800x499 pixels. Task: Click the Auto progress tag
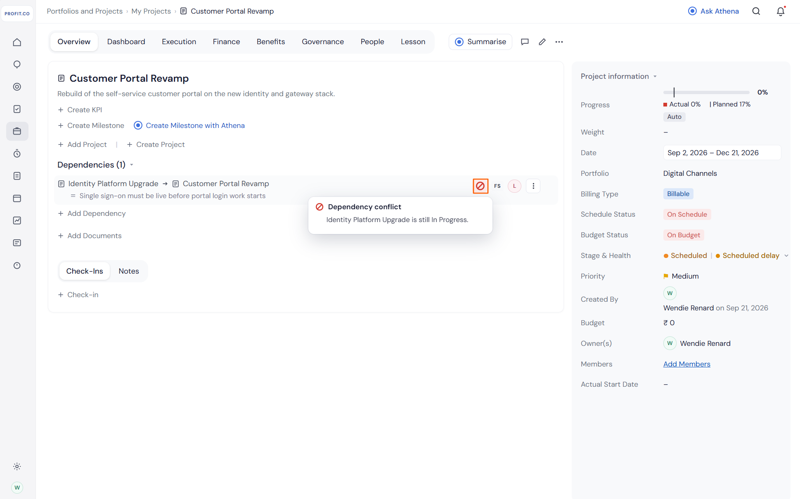pos(674,117)
